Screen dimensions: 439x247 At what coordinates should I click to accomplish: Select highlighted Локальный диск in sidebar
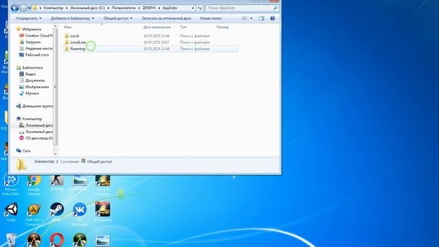coord(38,125)
